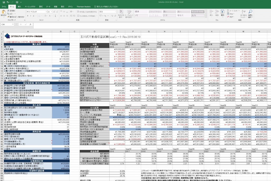Click the Name Box showing C36
This screenshot has height=181, width=271.
pyautogui.click(x=6, y=24)
